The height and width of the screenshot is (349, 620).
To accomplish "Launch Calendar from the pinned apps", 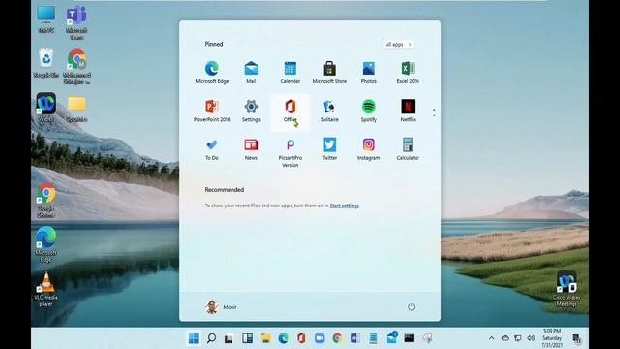I will point(291,73).
